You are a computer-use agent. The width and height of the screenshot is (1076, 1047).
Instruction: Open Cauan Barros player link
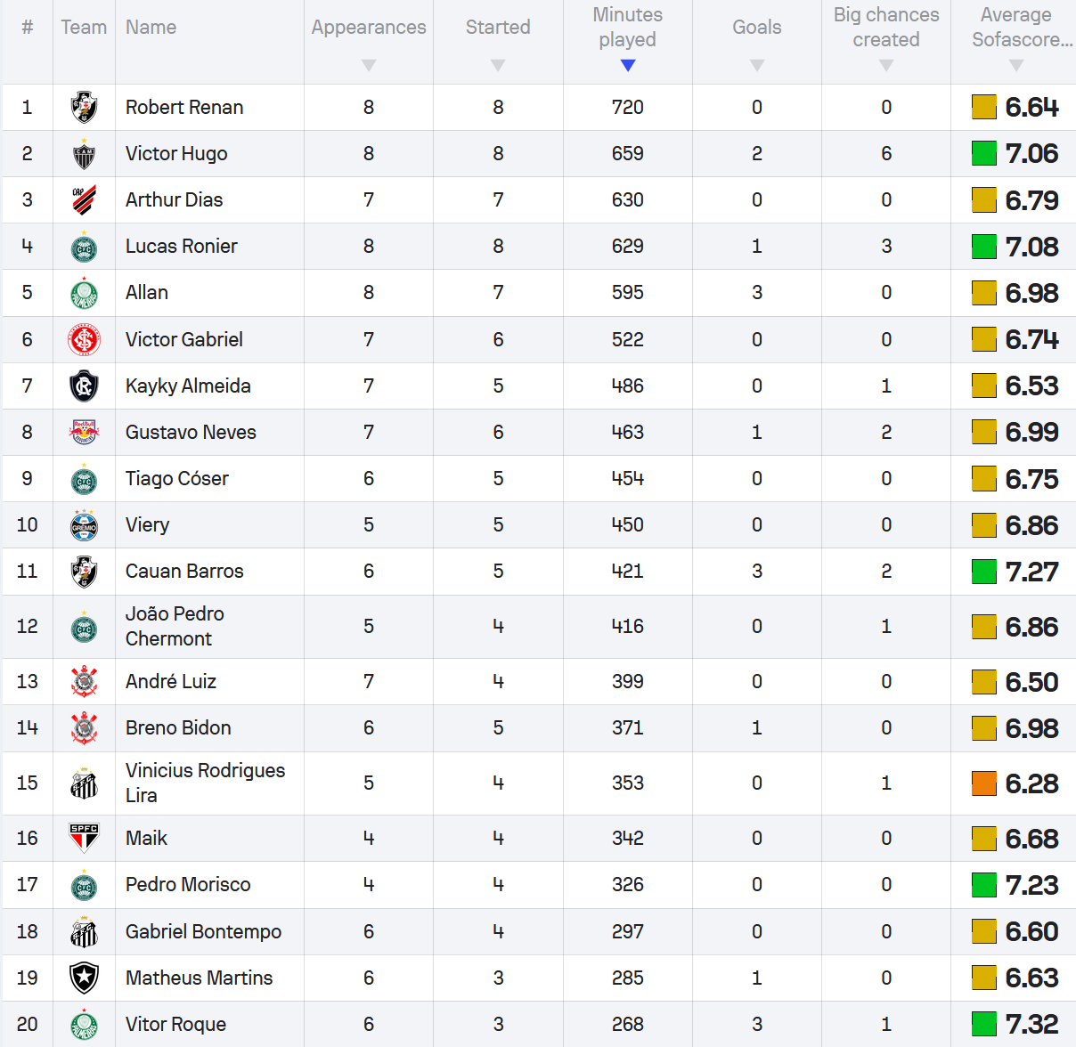[184, 572]
